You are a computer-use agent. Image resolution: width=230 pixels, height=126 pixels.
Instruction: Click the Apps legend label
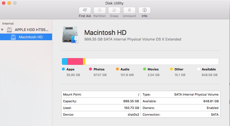(x=70, y=69)
